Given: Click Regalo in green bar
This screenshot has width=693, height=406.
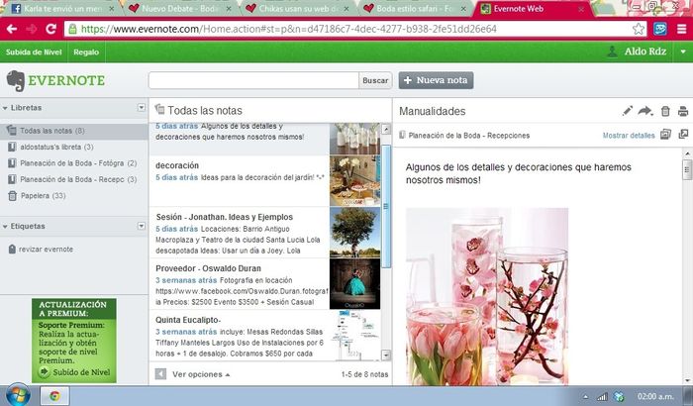Looking at the screenshot, I should (86, 52).
